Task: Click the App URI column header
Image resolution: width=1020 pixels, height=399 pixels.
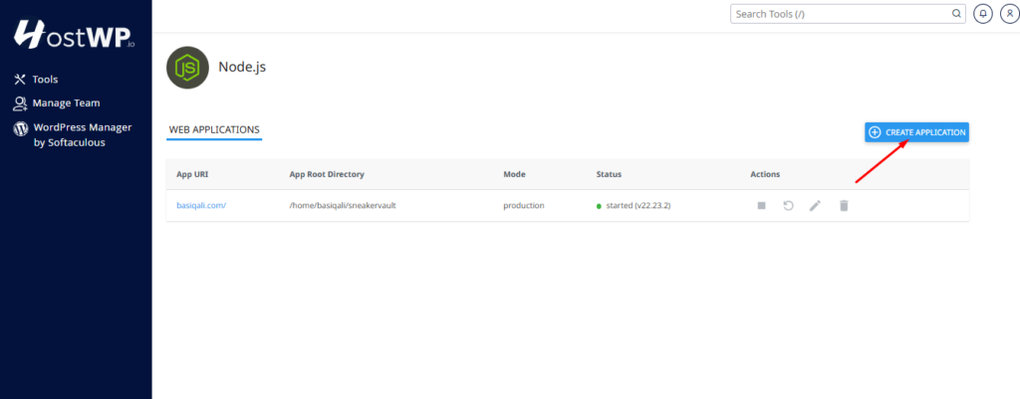Action: (x=192, y=174)
